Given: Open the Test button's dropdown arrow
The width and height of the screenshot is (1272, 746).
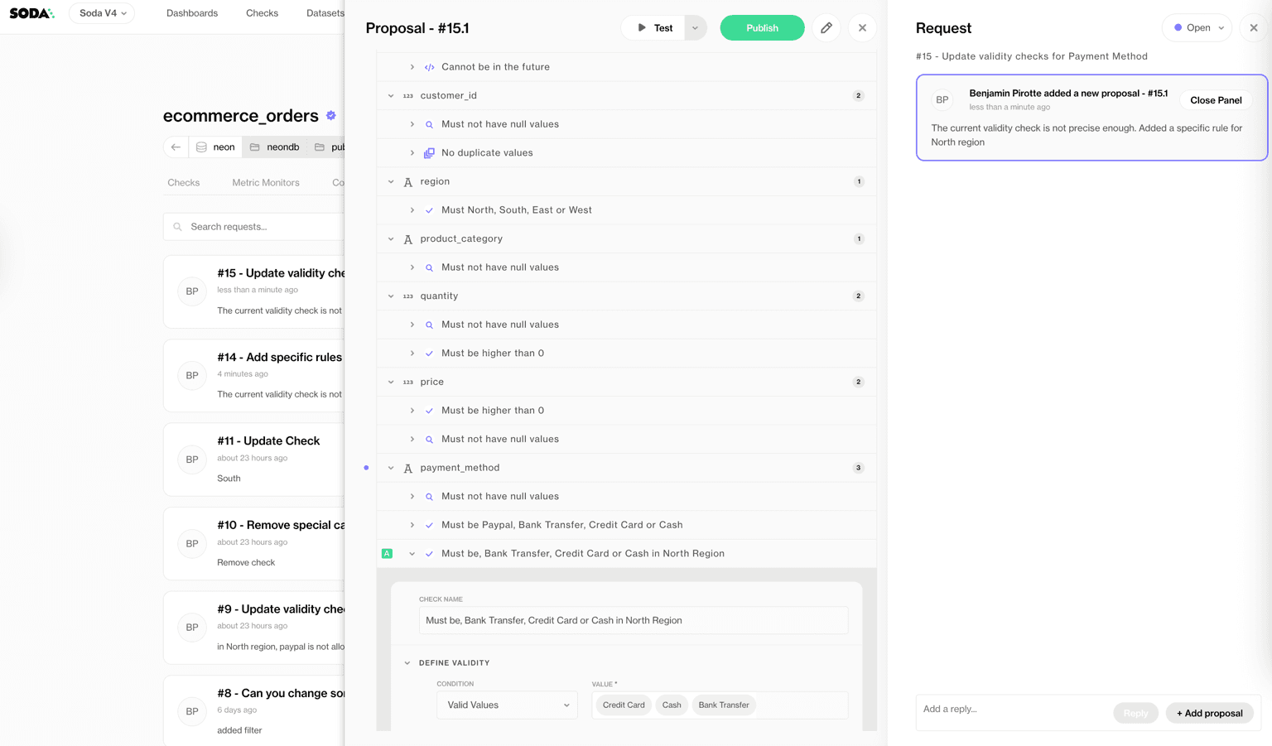Looking at the screenshot, I should (x=695, y=27).
